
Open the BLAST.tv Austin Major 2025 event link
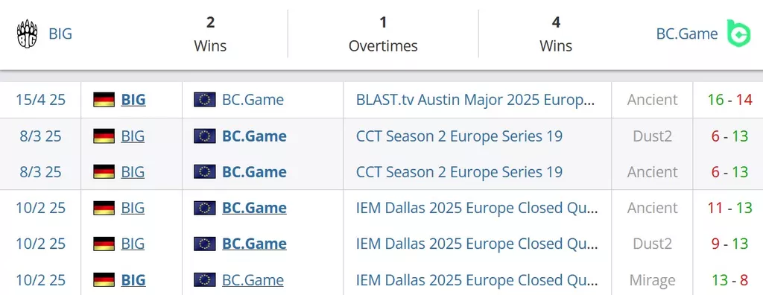coord(475,100)
